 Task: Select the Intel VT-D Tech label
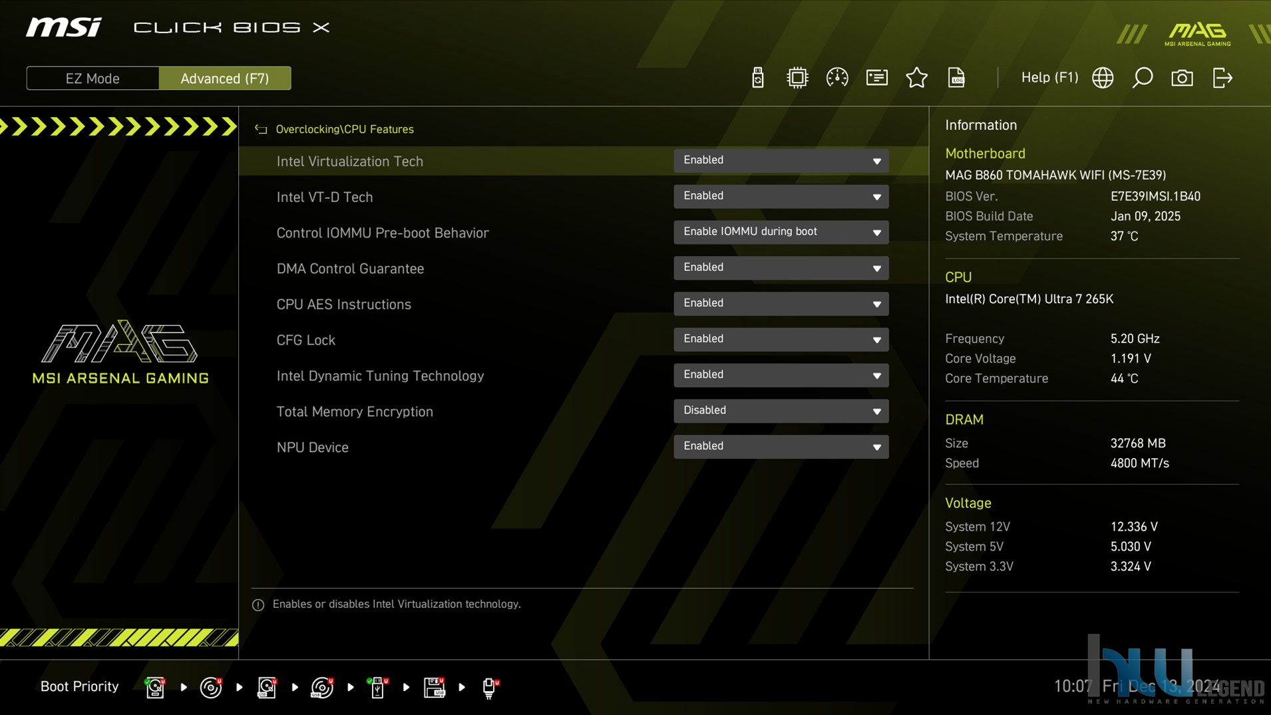pos(325,197)
